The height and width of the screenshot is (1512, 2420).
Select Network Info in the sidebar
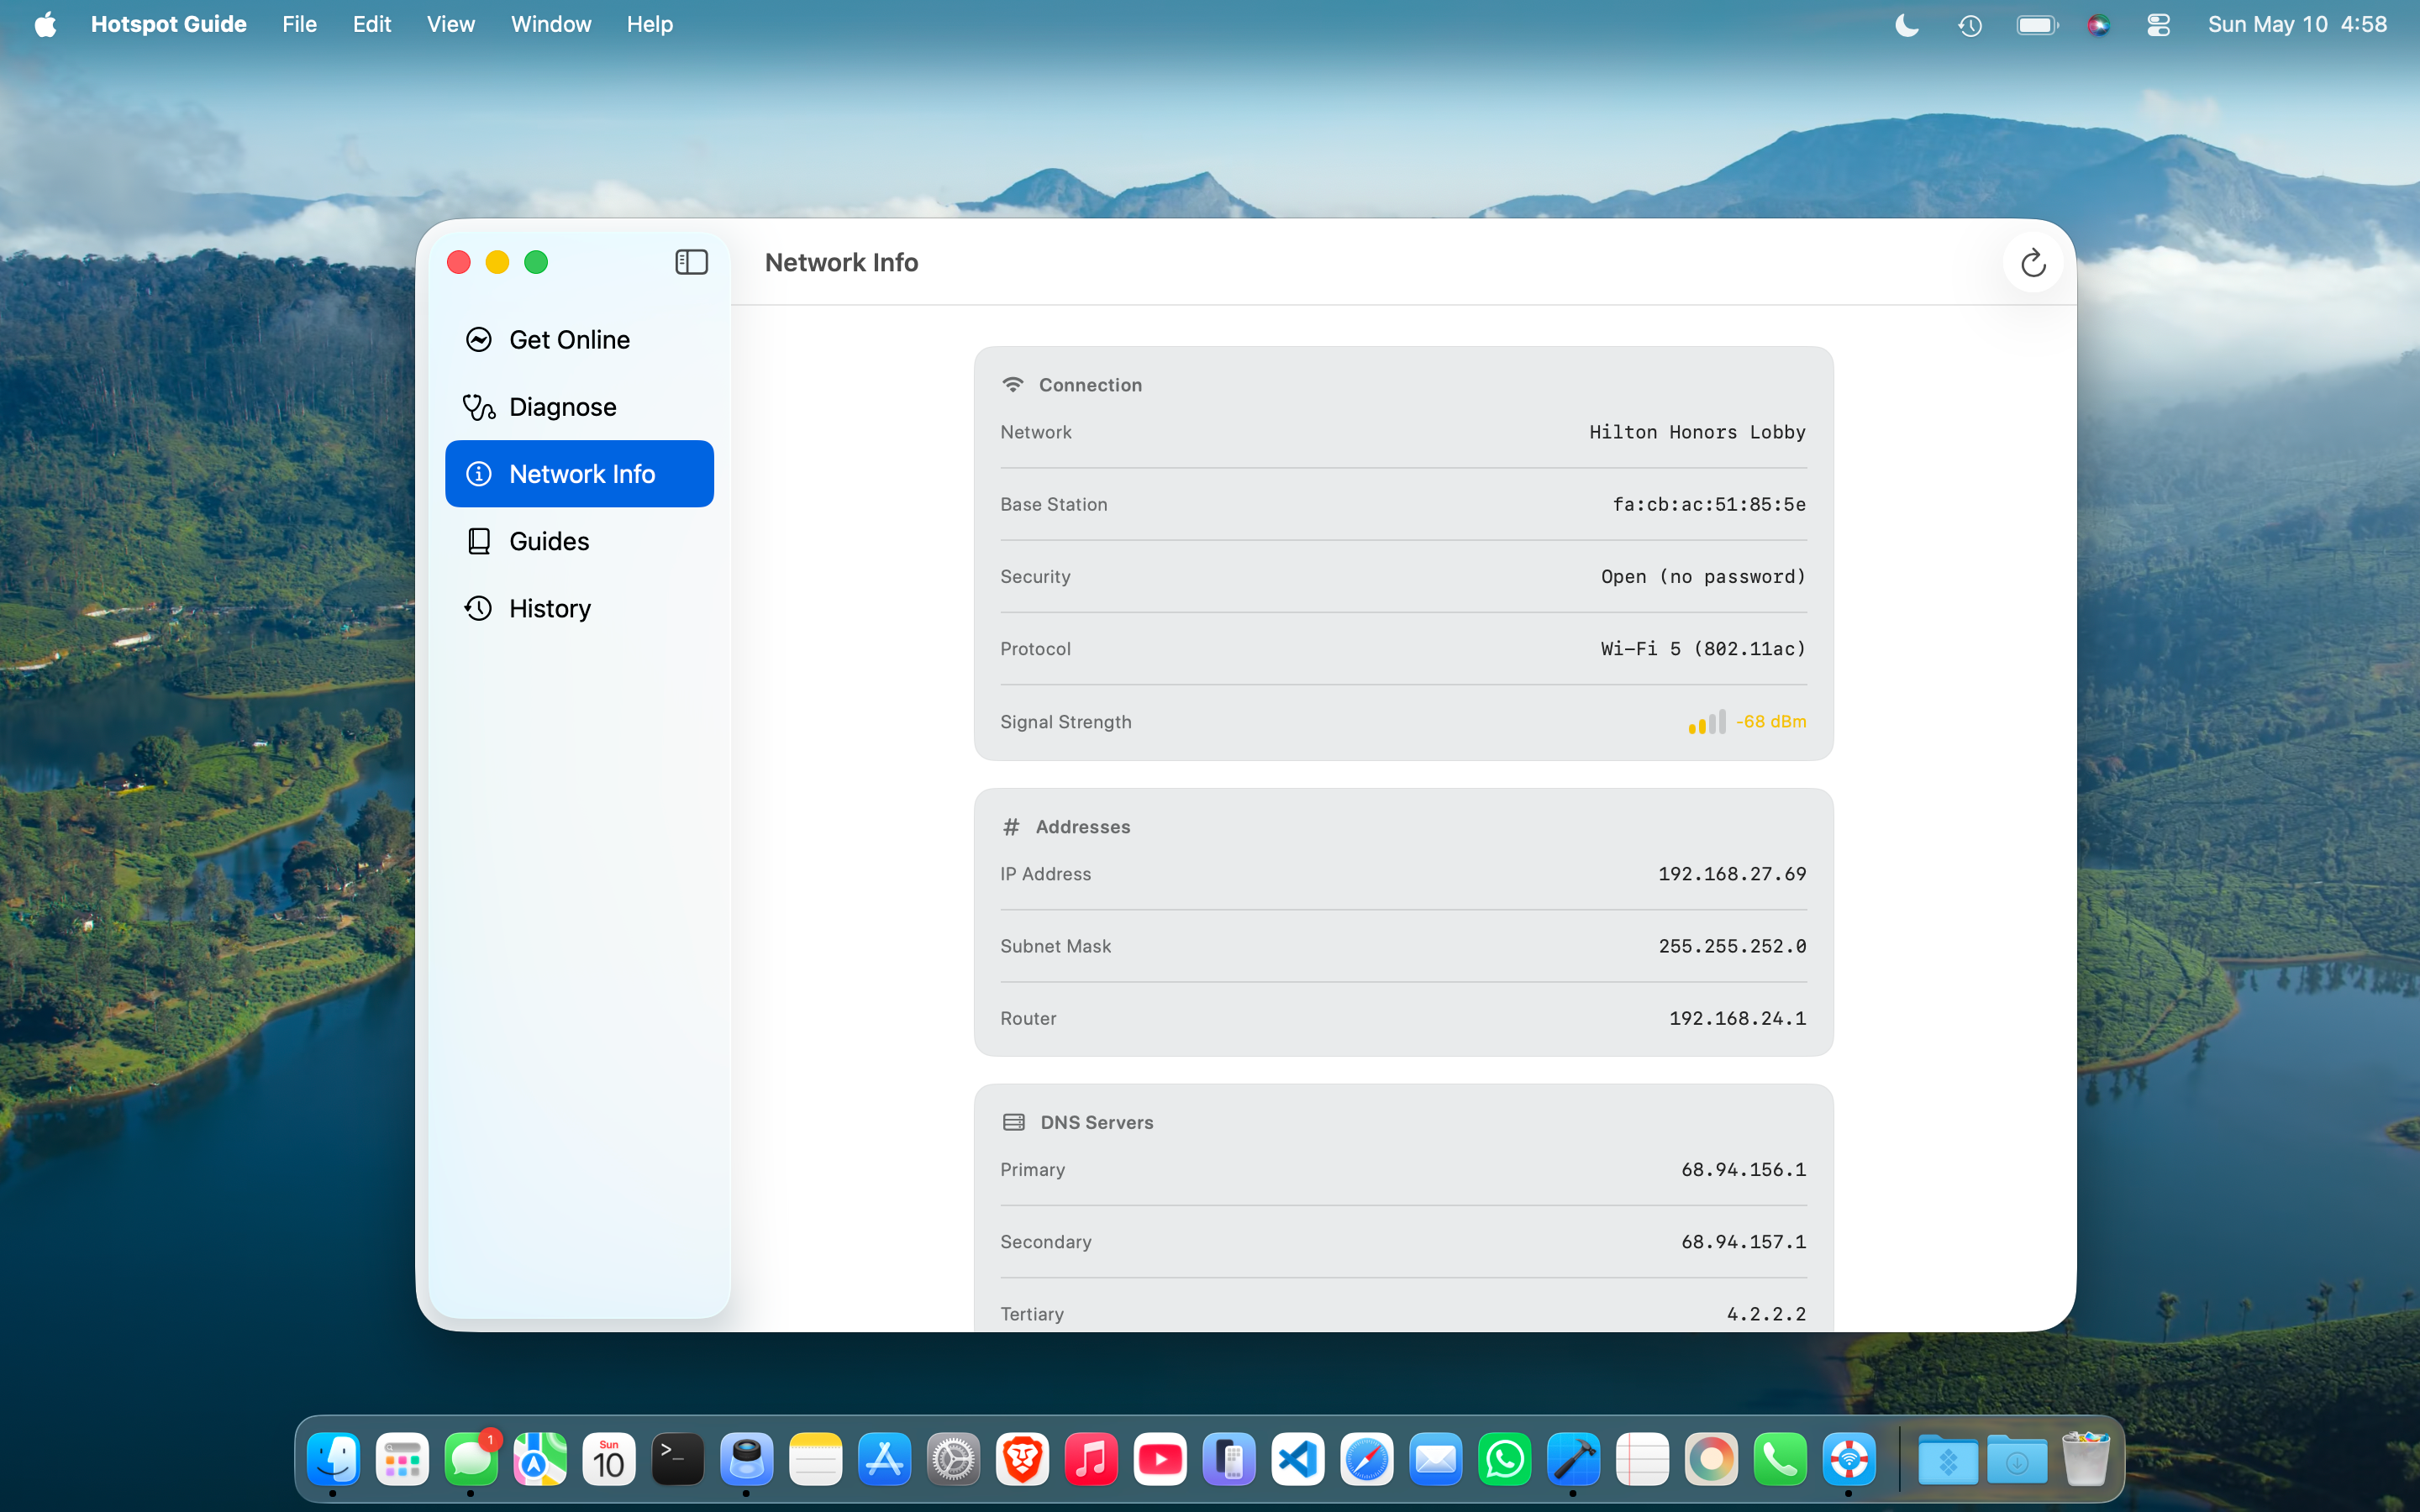(579, 474)
